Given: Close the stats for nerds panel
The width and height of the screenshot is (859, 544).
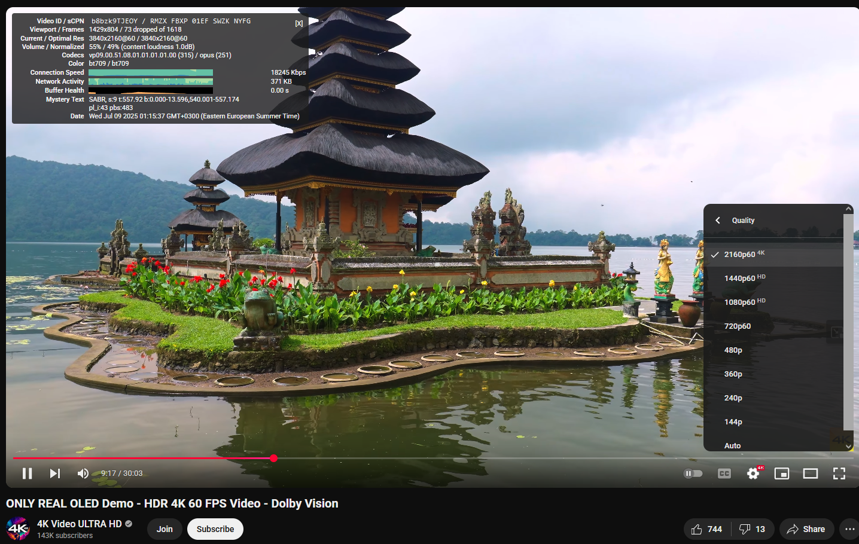Looking at the screenshot, I should tap(299, 23).
